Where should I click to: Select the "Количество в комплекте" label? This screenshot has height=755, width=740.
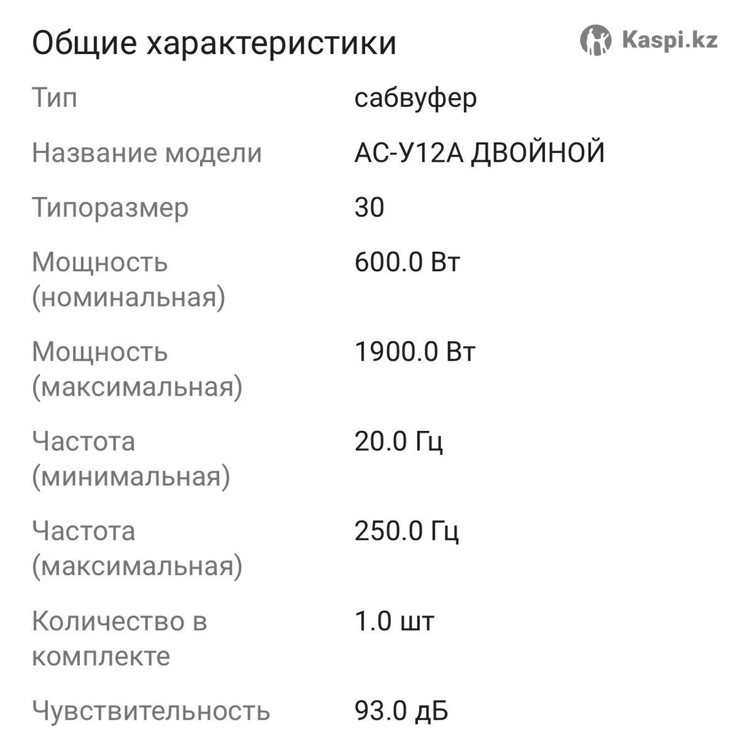tap(120, 639)
